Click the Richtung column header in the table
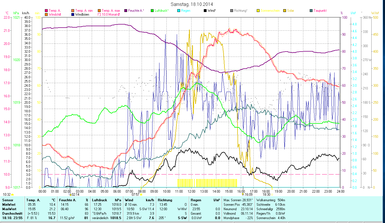This screenshot has width=385, height=223. (x=165, y=200)
